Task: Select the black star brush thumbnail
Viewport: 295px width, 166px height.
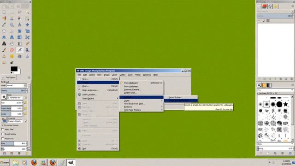Action: [286, 104]
